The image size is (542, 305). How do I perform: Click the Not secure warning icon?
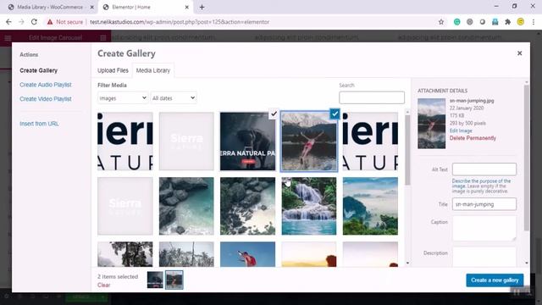tap(50, 22)
